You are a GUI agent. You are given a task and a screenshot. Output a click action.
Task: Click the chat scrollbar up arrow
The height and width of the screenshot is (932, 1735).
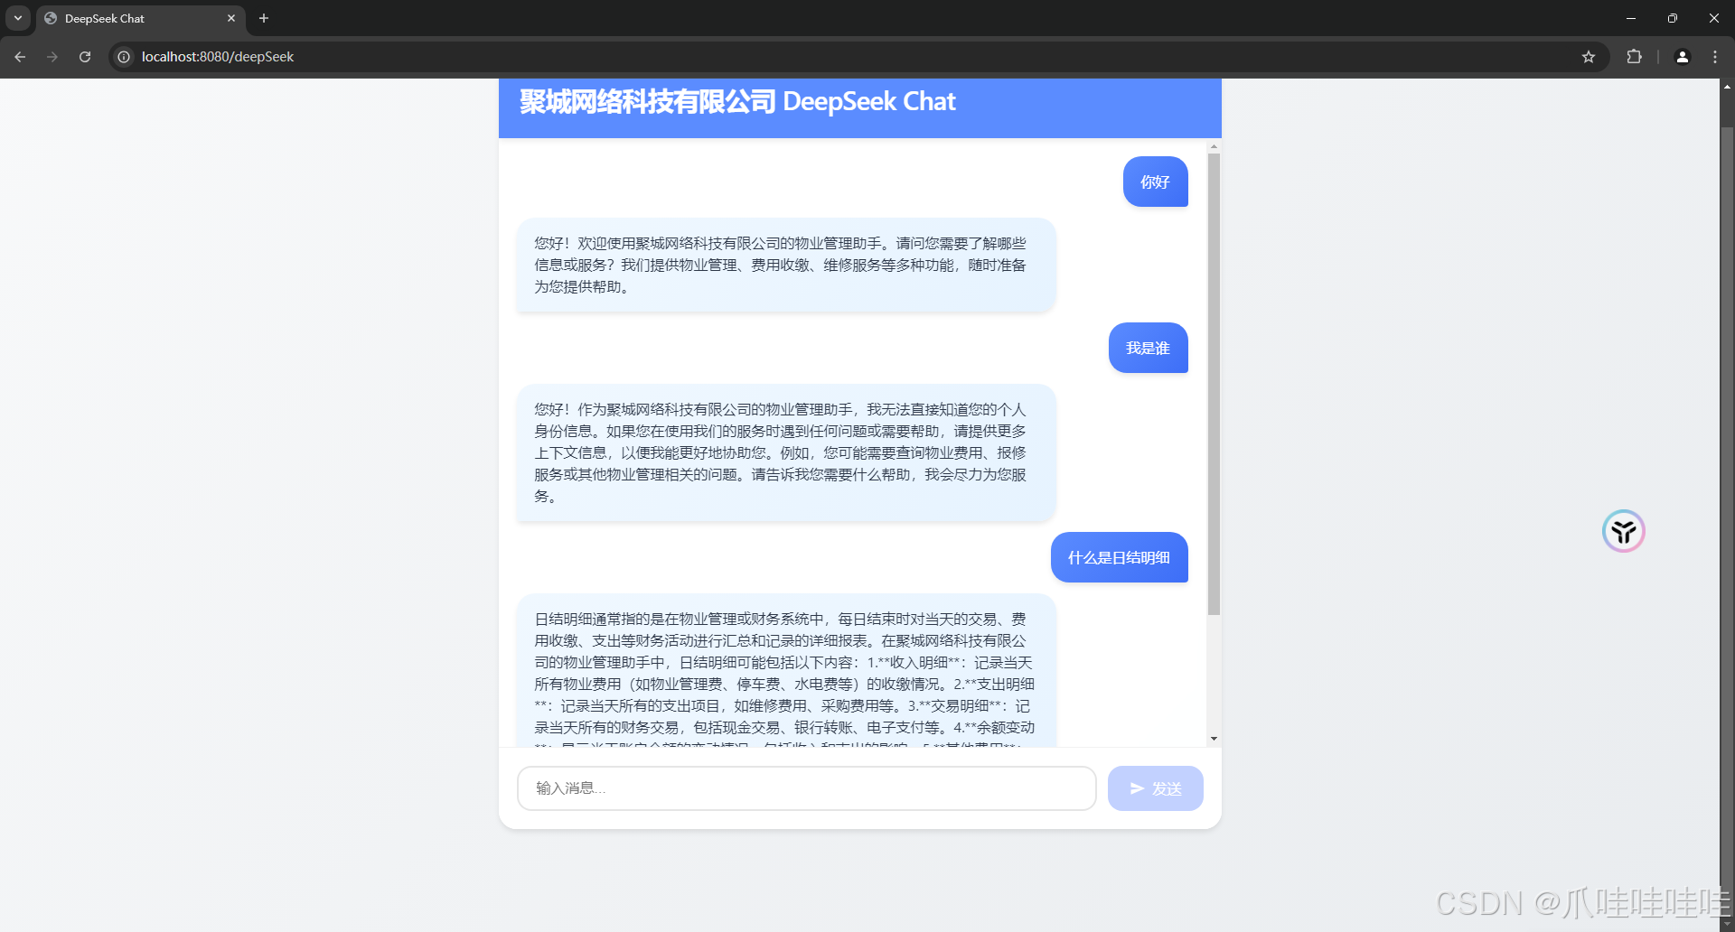click(1214, 146)
